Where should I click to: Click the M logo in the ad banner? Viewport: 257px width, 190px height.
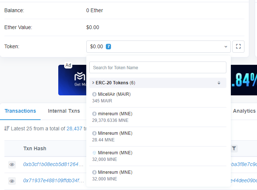80,77
